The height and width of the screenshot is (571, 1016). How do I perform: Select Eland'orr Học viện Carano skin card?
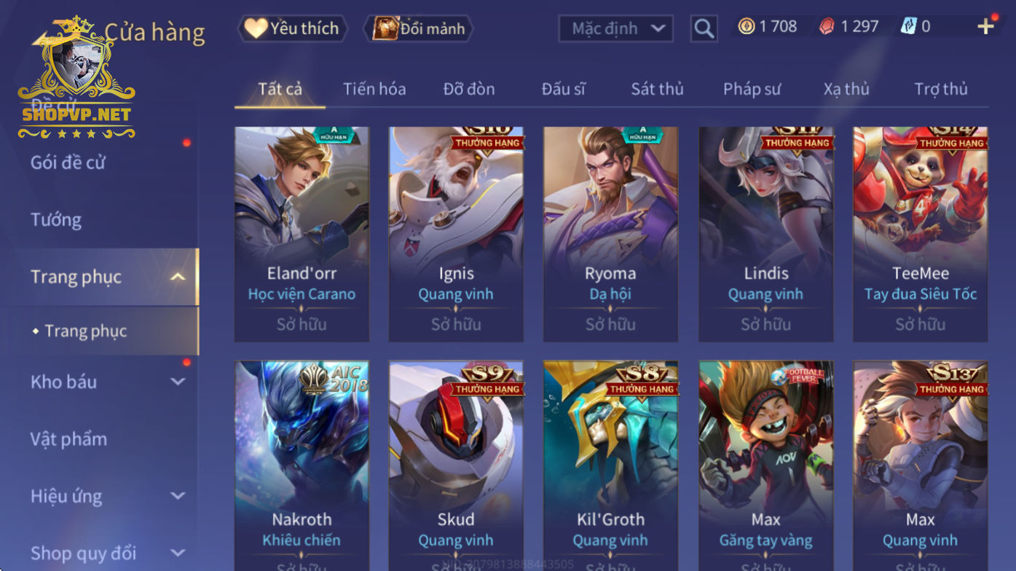(x=302, y=235)
